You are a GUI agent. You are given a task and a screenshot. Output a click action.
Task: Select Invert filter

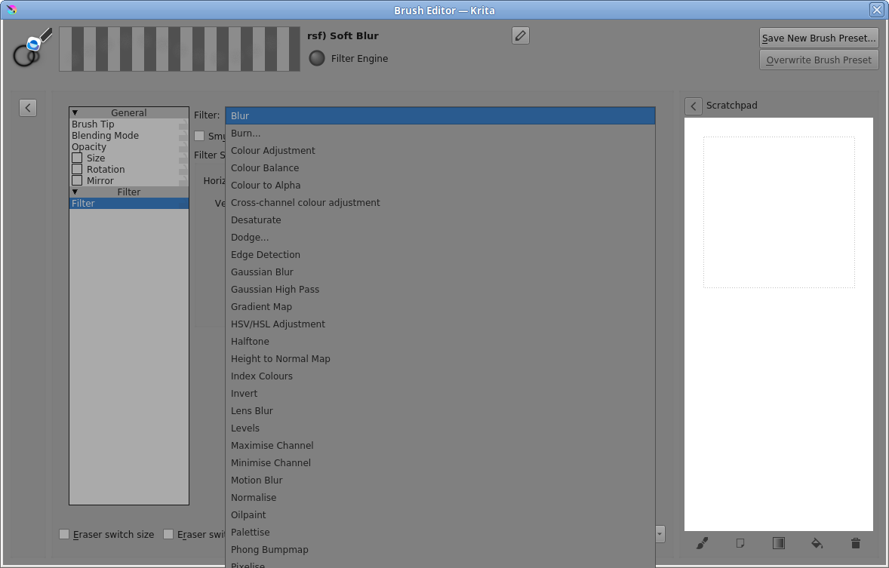point(440,394)
